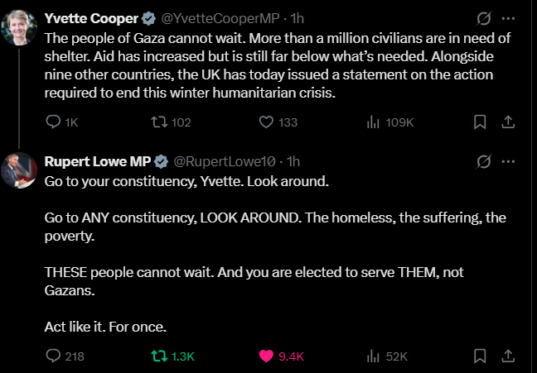Open Grok icon on Rupert Lowe's tweet
The width and height of the screenshot is (537, 373).
486,160
